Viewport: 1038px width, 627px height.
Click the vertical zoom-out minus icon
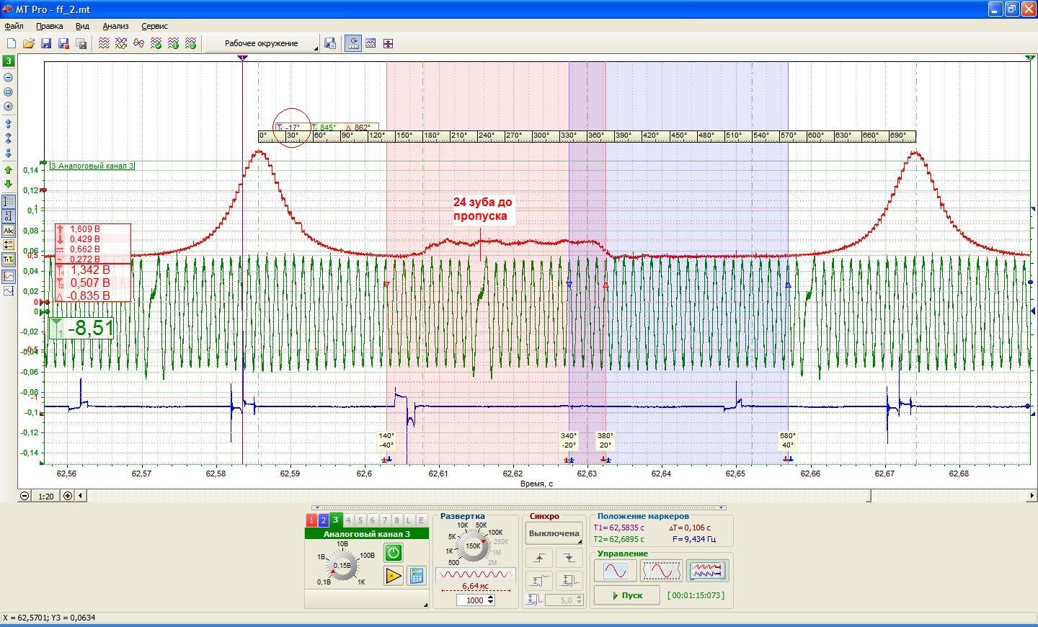pyautogui.click(x=9, y=77)
